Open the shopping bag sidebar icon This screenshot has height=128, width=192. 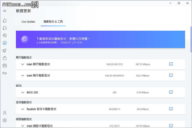click(5, 58)
